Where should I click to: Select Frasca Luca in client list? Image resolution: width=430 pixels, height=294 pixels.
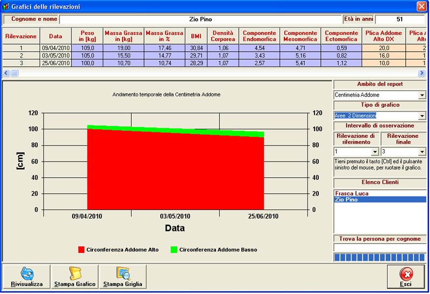coord(380,193)
